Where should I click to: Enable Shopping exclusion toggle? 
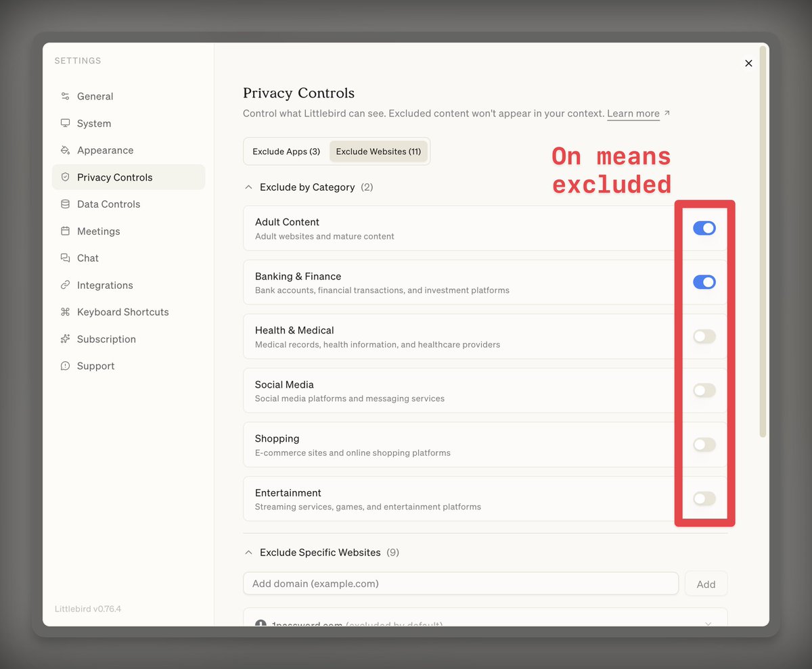[704, 444]
